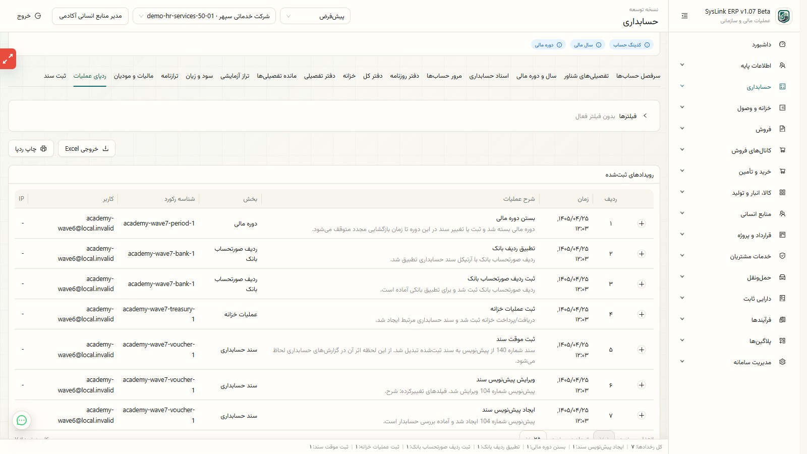Switch to سرفصل حساب‌ها tab

pyautogui.click(x=638, y=76)
